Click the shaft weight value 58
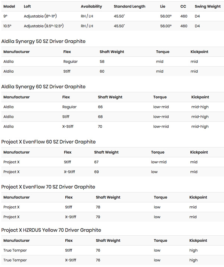This screenshot has height=267, width=224. (102, 62)
